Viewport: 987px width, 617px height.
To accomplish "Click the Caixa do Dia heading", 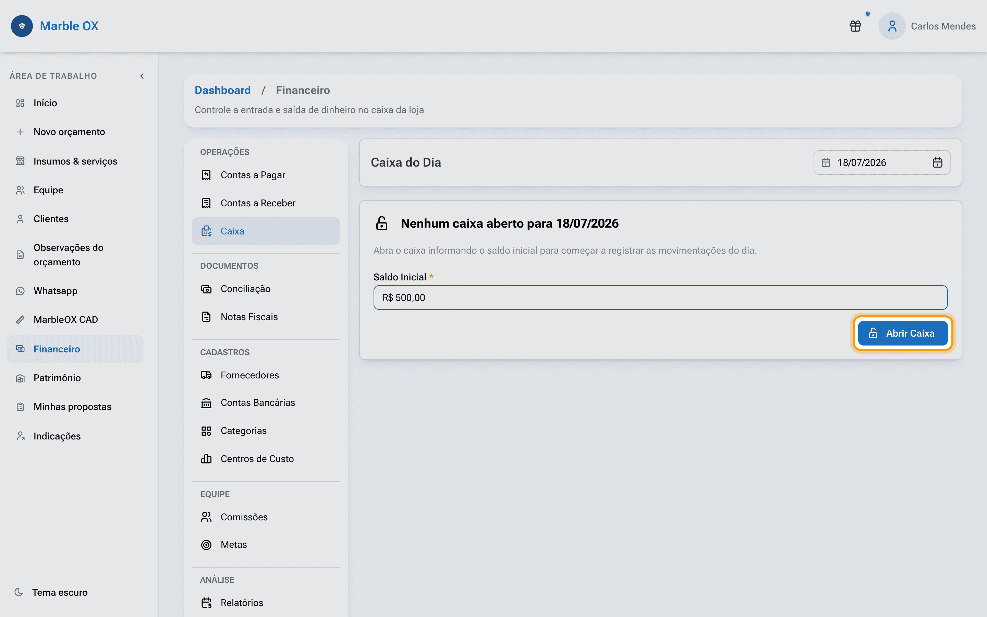I will [406, 162].
